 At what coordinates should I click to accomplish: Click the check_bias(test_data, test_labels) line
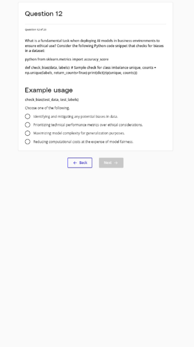coord(52,99)
